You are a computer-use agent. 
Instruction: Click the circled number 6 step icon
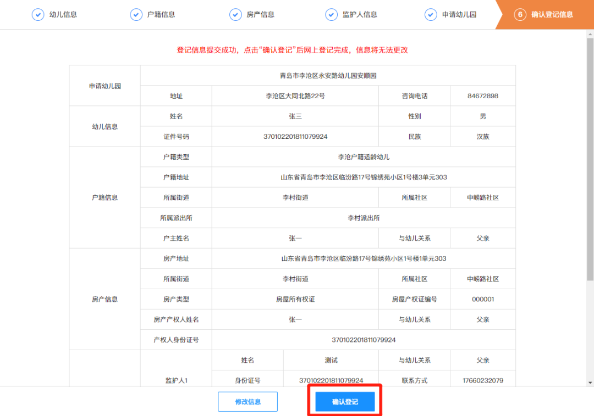(x=520, y=15)
